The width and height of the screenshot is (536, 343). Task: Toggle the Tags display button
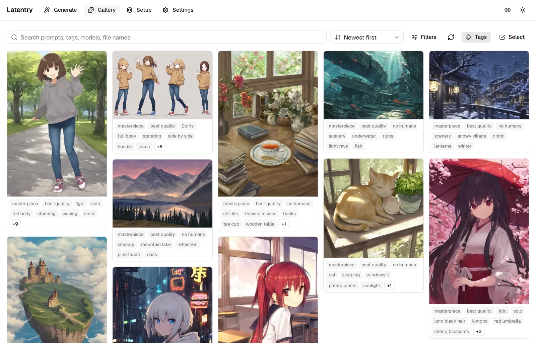point(476,37)
